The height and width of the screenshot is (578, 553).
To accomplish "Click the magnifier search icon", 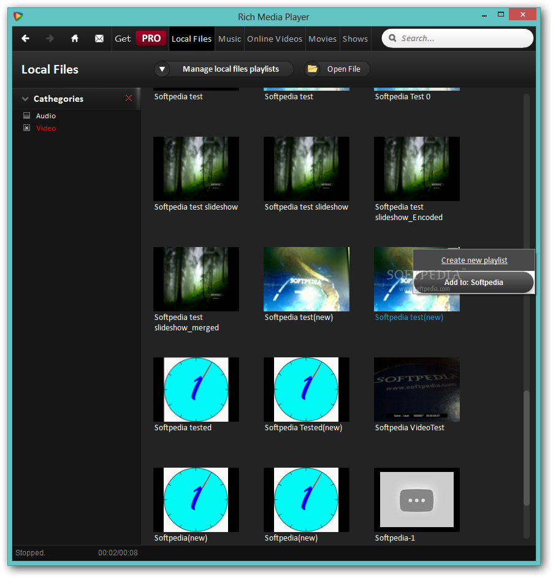I will tap(392, 38).
